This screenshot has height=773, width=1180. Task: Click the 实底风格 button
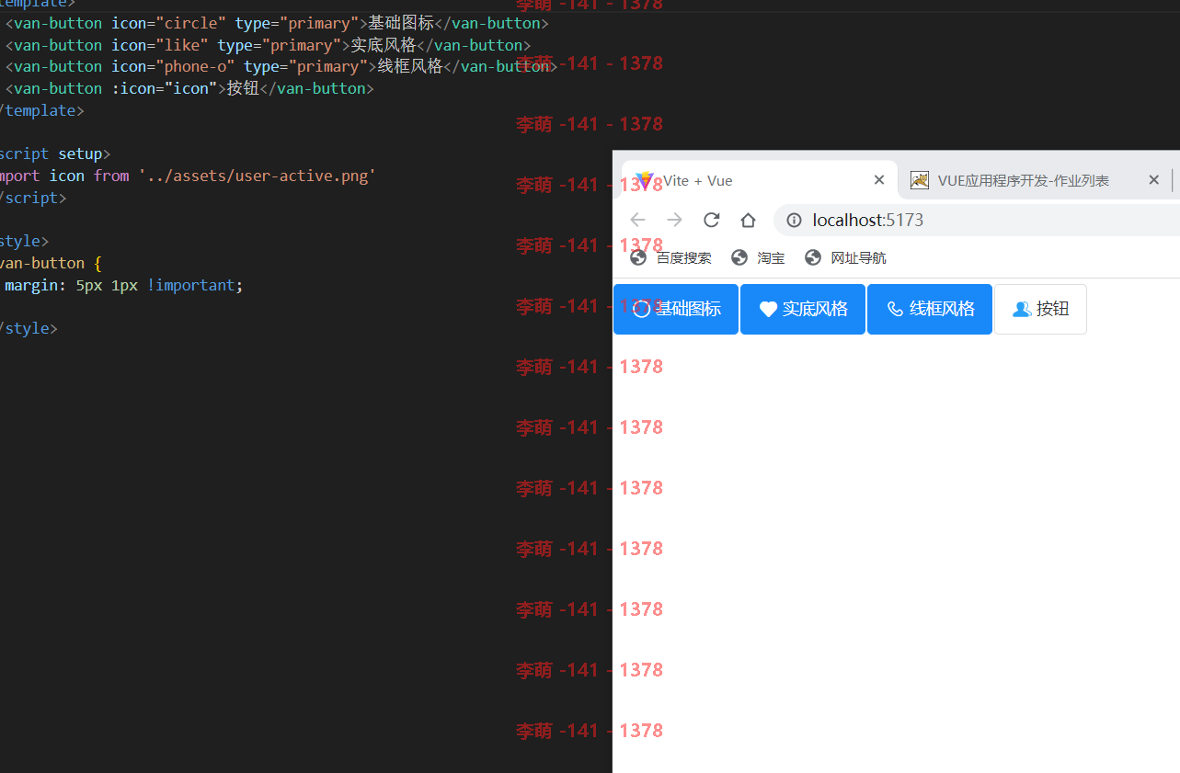coord(803,309)
